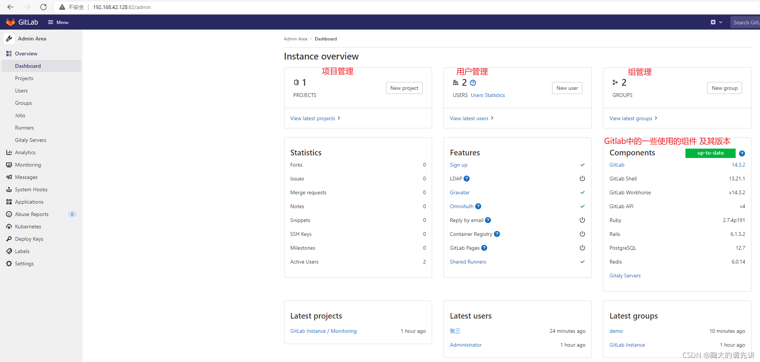Expand the create-new dropdown chevron

click(721, 22)
